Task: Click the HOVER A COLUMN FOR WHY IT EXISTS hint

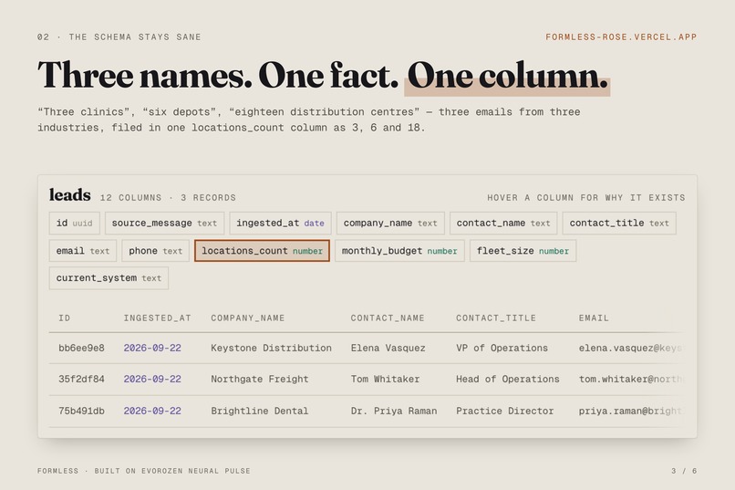Action: tap(586, 198)
